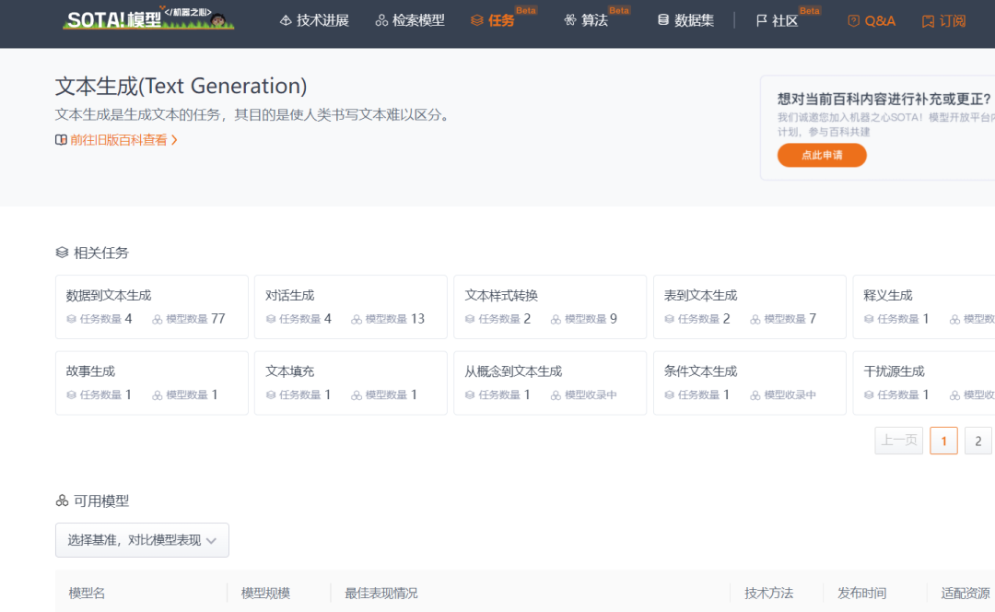Open the 选择基准，对比模型表现 dropdown
995x612 pixels.
click(x=141, y=540)
